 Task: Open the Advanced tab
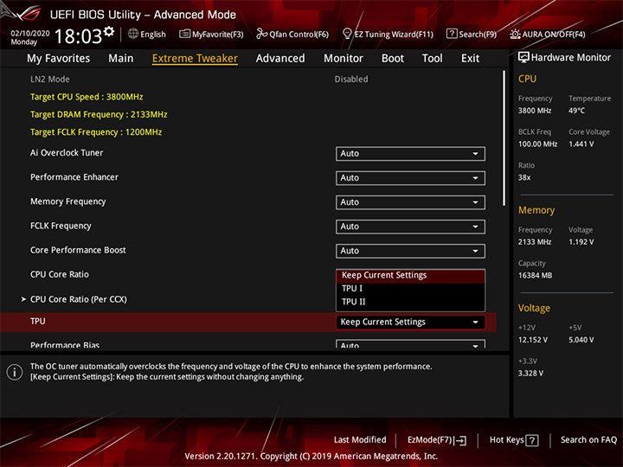(x=280, y=59)
